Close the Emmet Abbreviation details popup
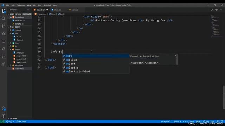 176,56
